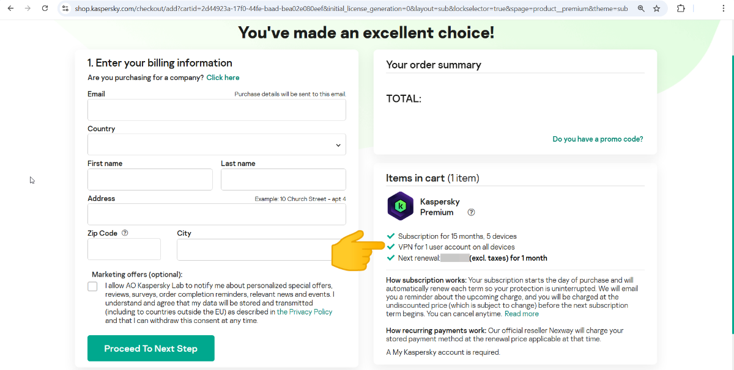Click the help icon beside Zip Code
The image size is (734, 370).
[125, 233]
